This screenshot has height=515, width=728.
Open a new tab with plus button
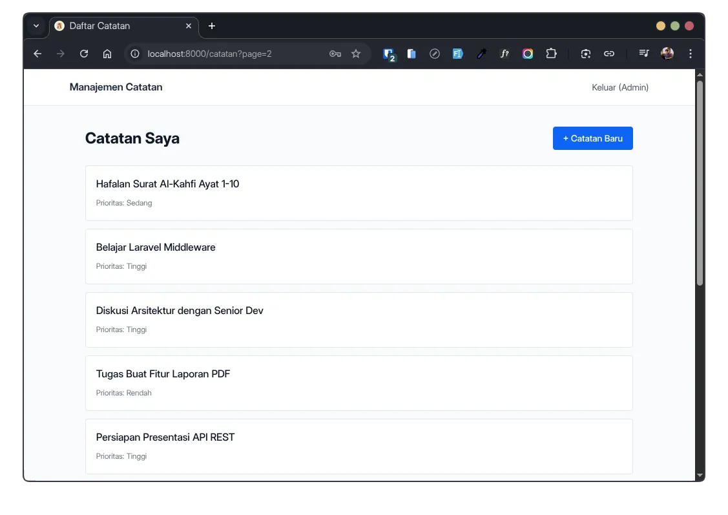coord(212,26)
